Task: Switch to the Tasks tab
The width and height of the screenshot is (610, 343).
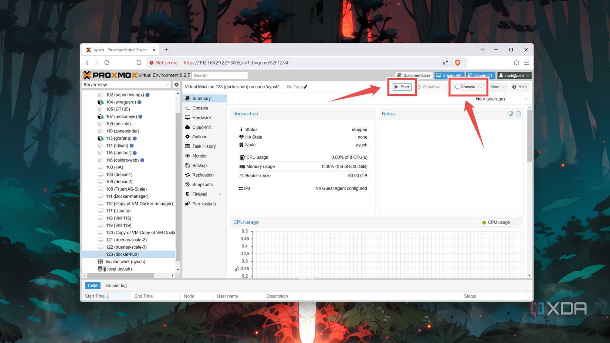Action: tap(93, 285)
